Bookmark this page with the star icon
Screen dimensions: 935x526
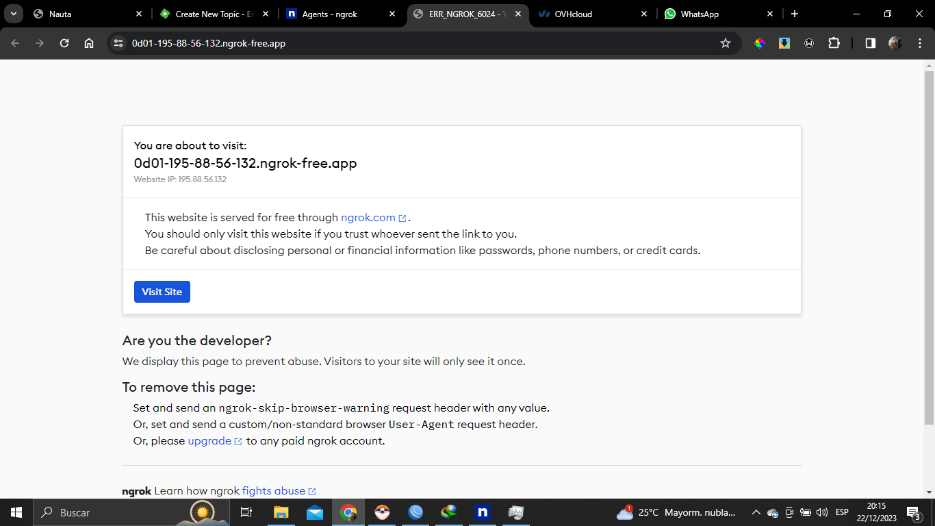click(726, 43)
